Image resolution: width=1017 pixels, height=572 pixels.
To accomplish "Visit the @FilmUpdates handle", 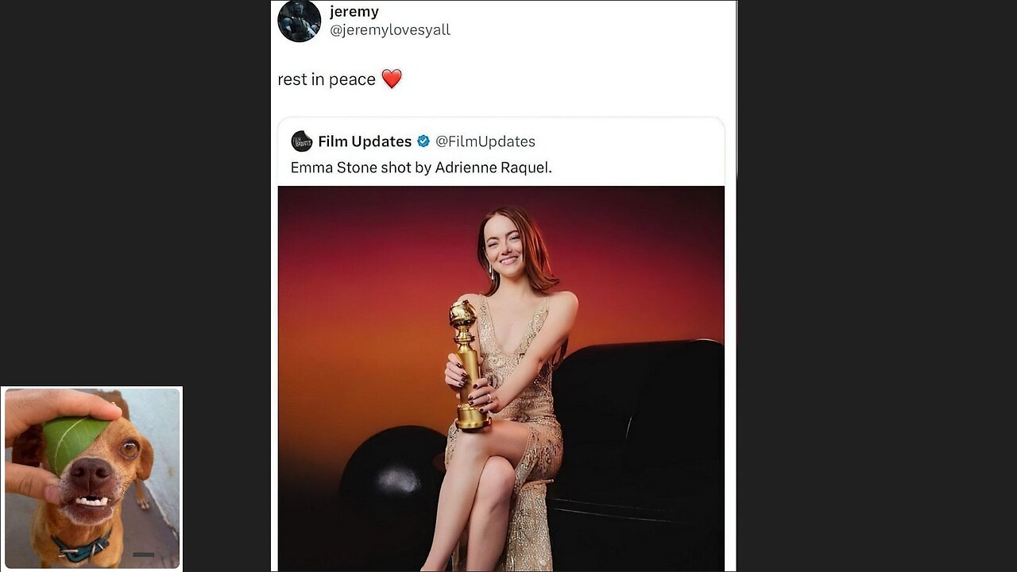I will 485,141.
